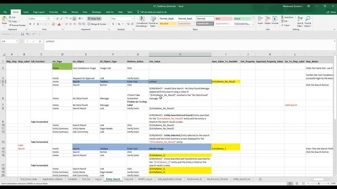The width and height of the screenshot is (337, 189).
Task: Open the font size dropdown
Action: [x=54, y=19]
